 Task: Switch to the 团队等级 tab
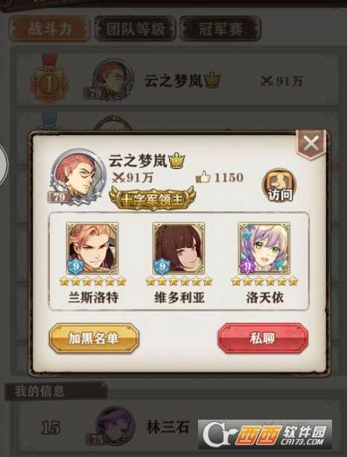(136, 29)
